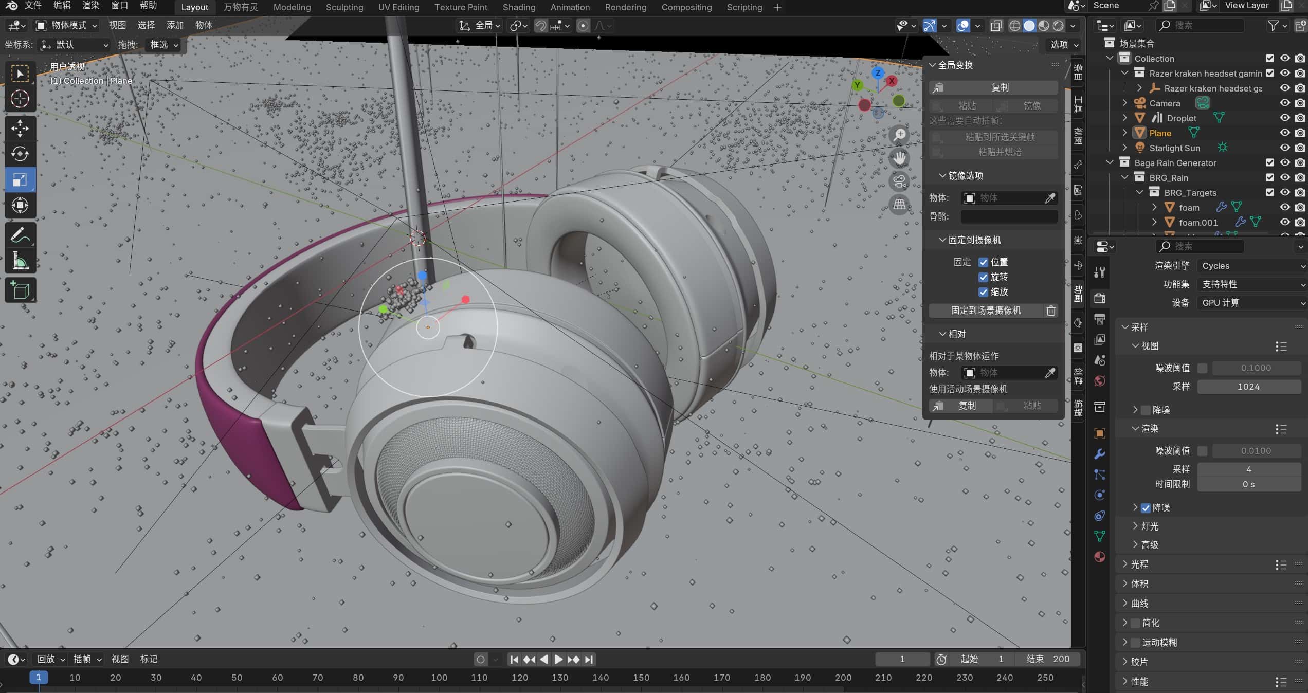Select the Move tool in toolbar
The image size is (1308, 693).
pyautogui.click(x=20, y=129)
